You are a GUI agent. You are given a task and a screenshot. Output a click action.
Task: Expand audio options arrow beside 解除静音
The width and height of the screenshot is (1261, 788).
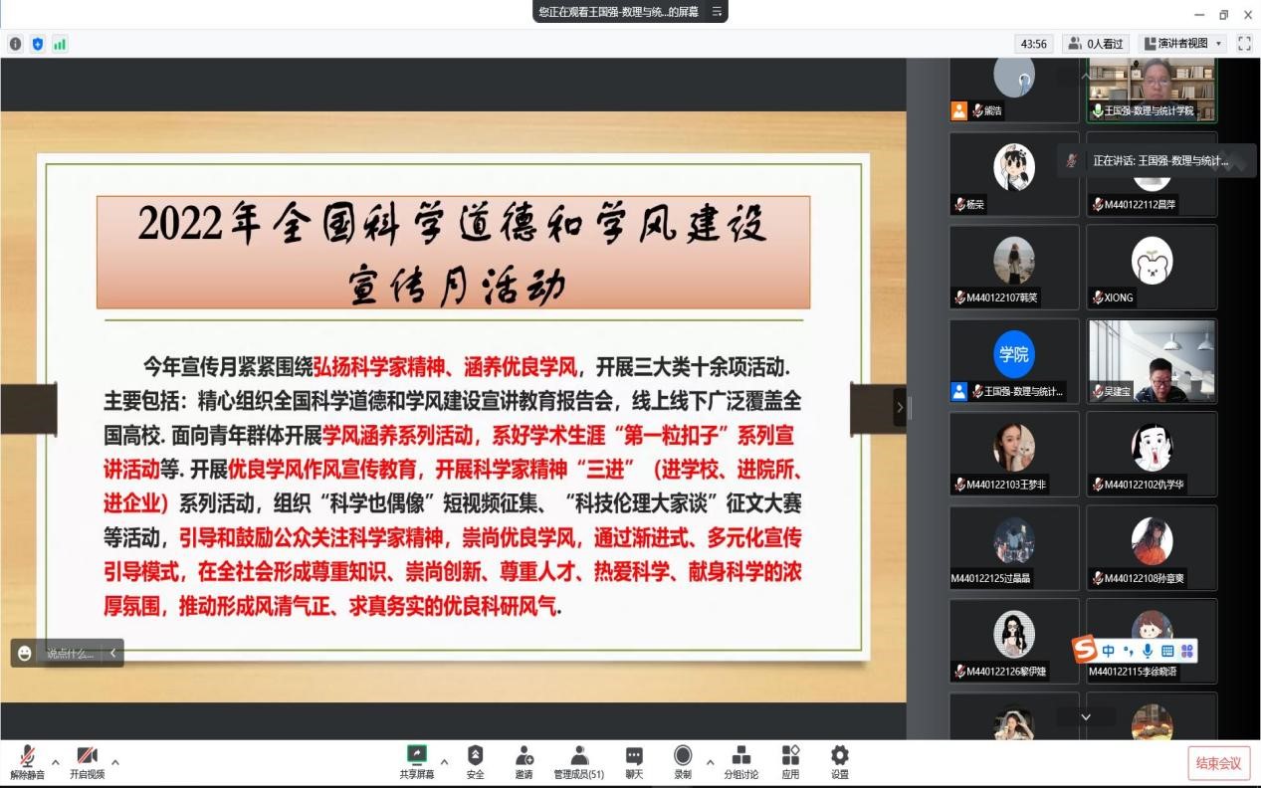pyautogui.click(x=55, y=762)
